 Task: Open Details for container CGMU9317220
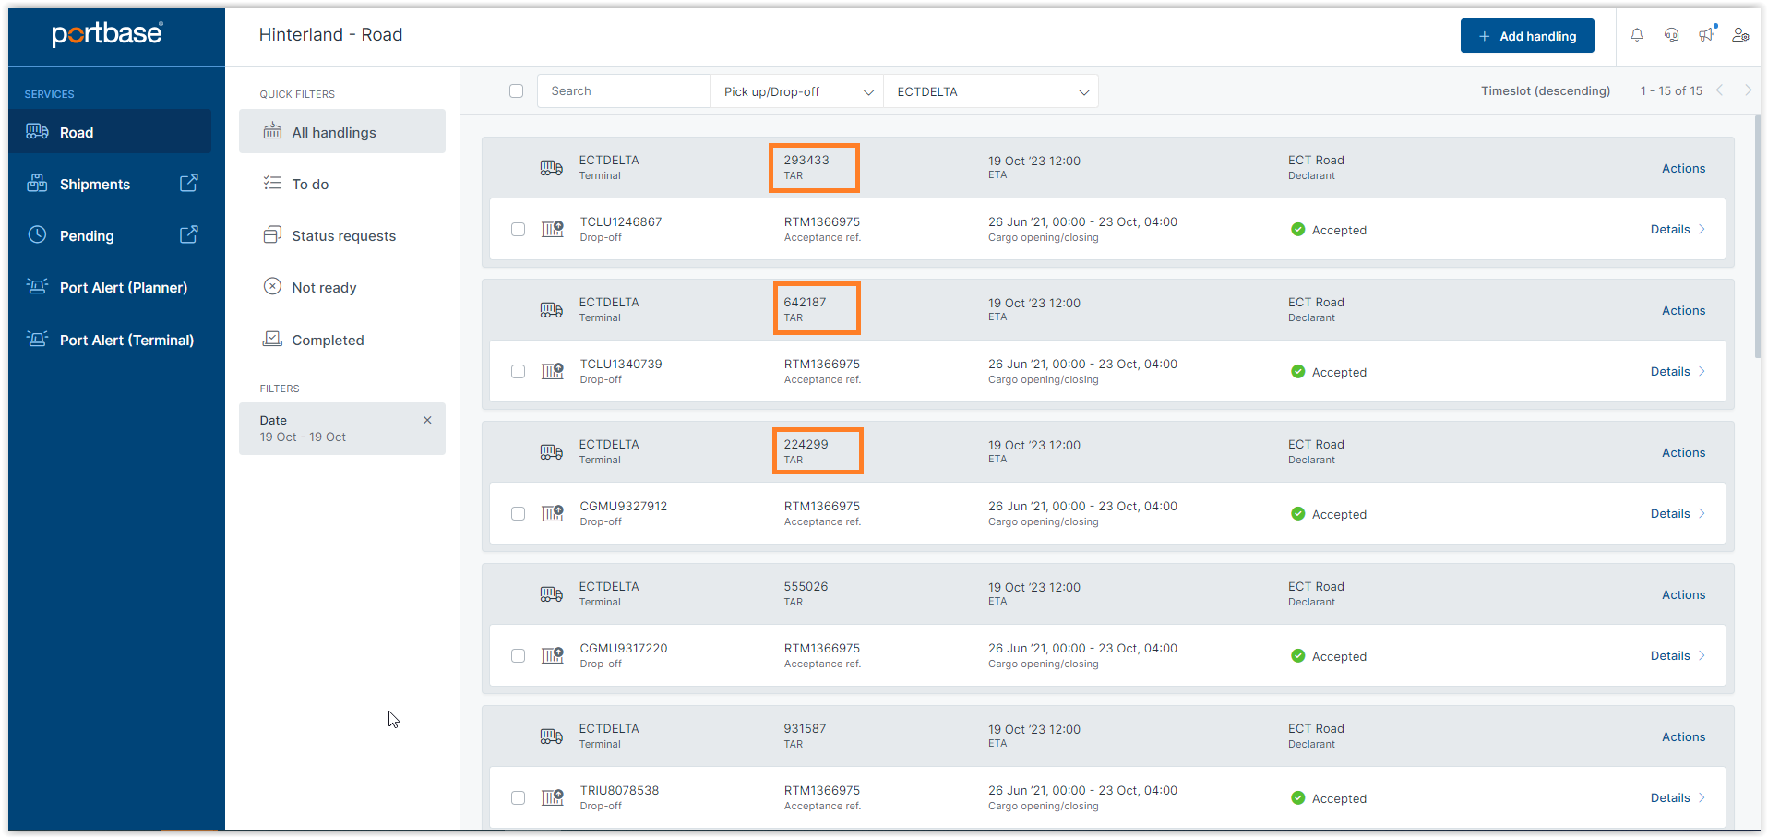point(1677,656)
